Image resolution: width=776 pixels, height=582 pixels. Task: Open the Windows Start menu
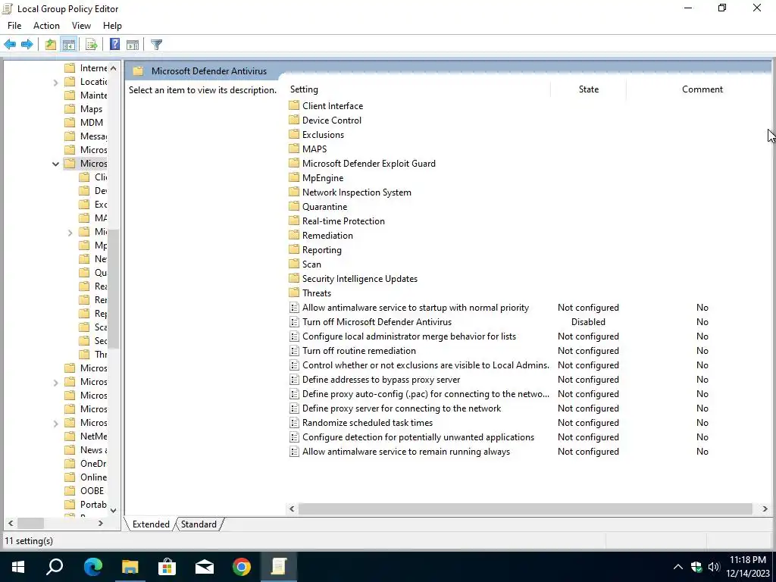pos(18,567)
